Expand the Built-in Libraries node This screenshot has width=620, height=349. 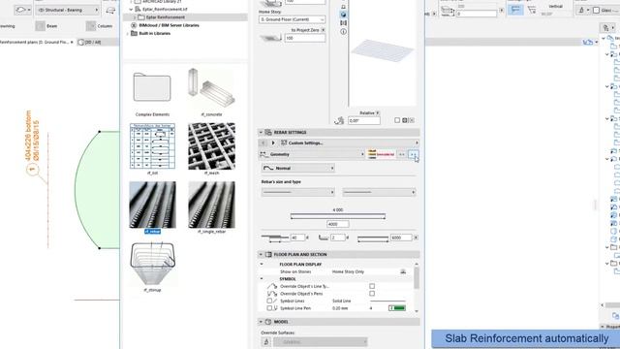128,34
